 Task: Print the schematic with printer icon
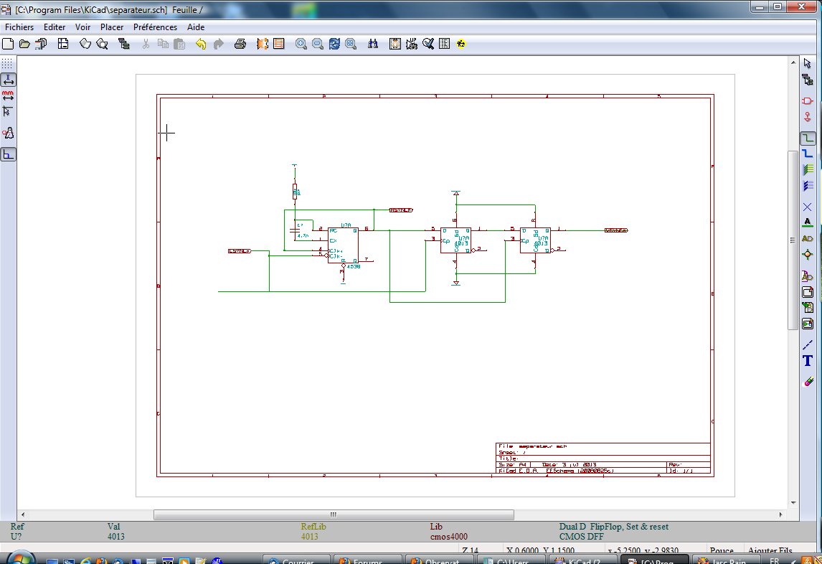240,44
